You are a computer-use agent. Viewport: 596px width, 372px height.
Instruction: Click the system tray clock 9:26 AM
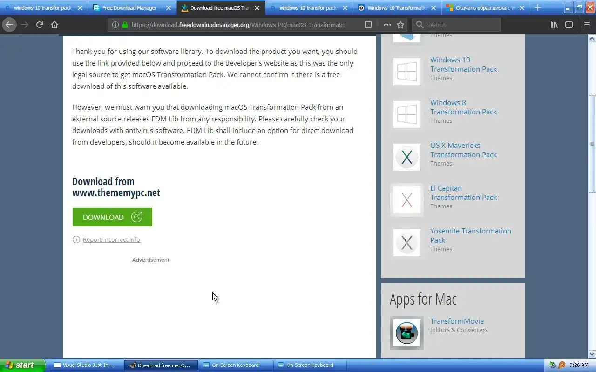pos(579,365)
